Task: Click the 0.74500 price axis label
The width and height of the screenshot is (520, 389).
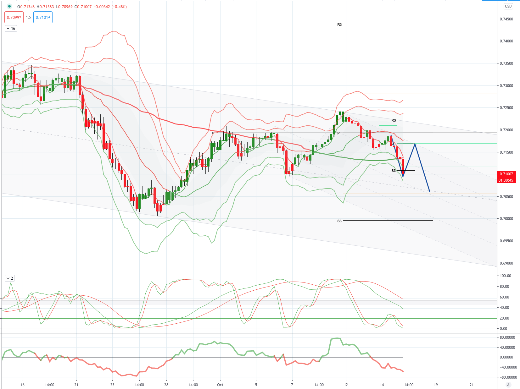Action: coord(506,19)
